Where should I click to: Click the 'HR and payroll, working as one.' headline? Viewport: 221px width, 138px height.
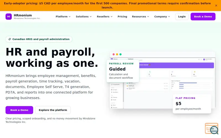point(52,57)
